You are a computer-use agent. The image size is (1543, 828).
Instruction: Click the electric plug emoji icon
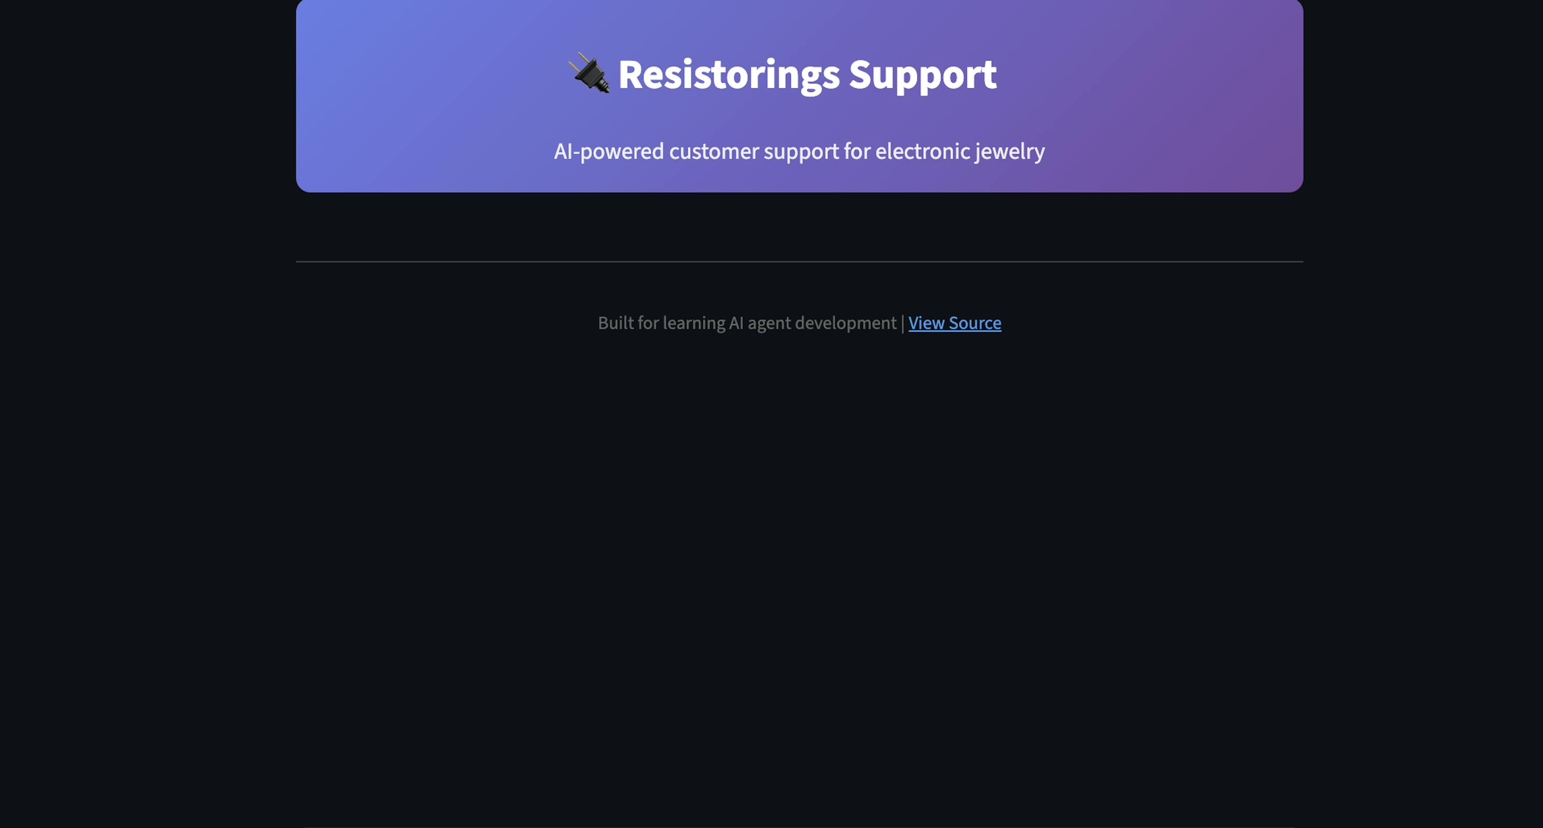point(589,73)
